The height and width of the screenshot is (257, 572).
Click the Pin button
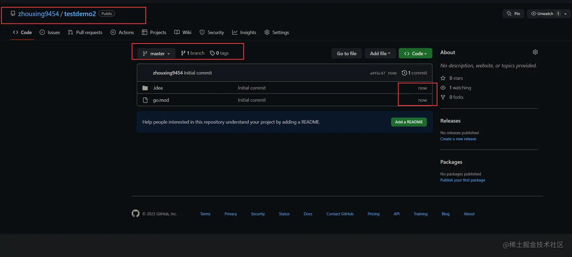[513, 14]
